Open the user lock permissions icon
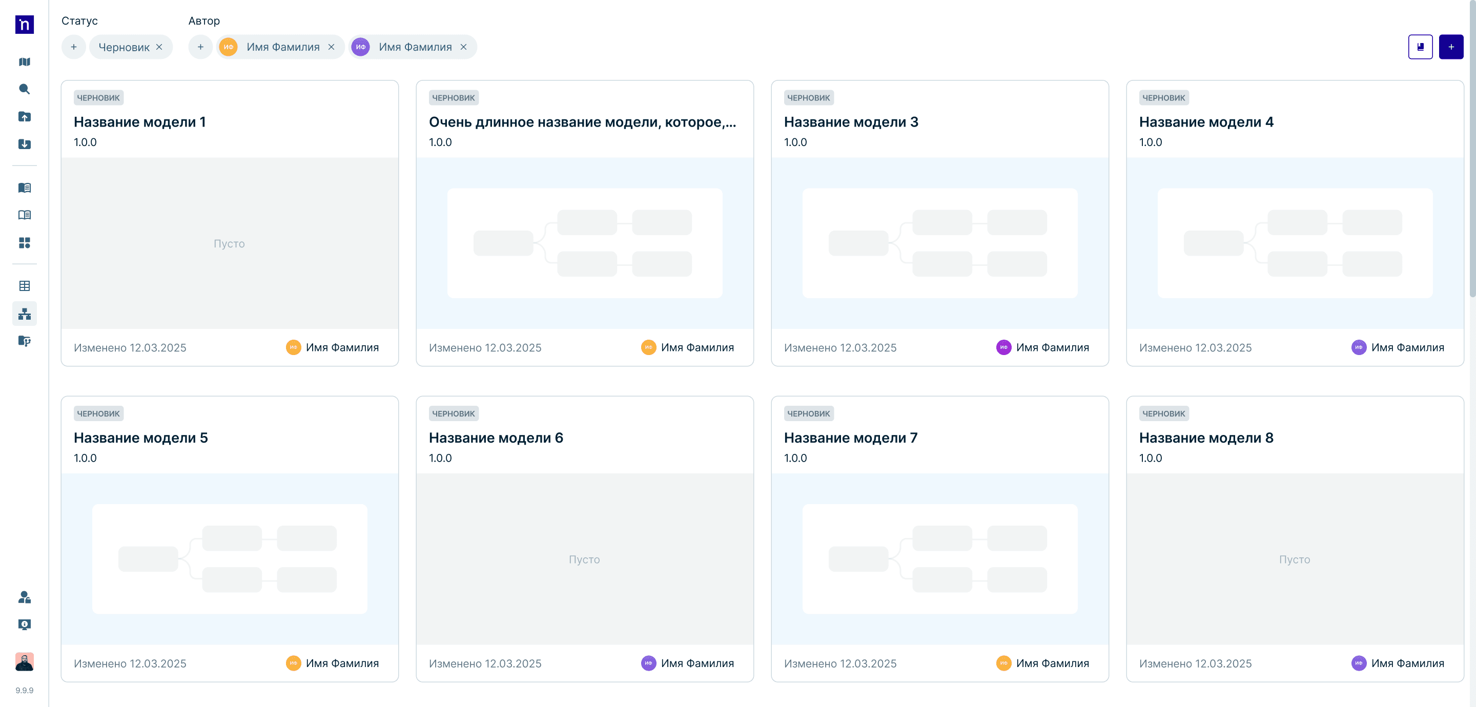1476x707 pixels. tap(24, 597)
